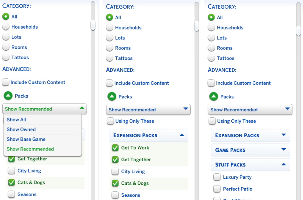This screenshot has width=303, height=200.
Task: Select the Tattoos radio button in right panel
Action: [211, 58]
